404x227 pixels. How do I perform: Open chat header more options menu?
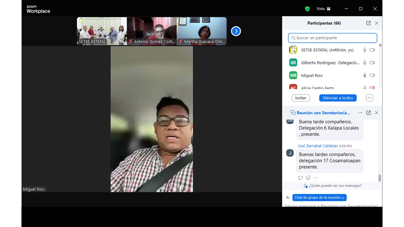tap(360, 113)
